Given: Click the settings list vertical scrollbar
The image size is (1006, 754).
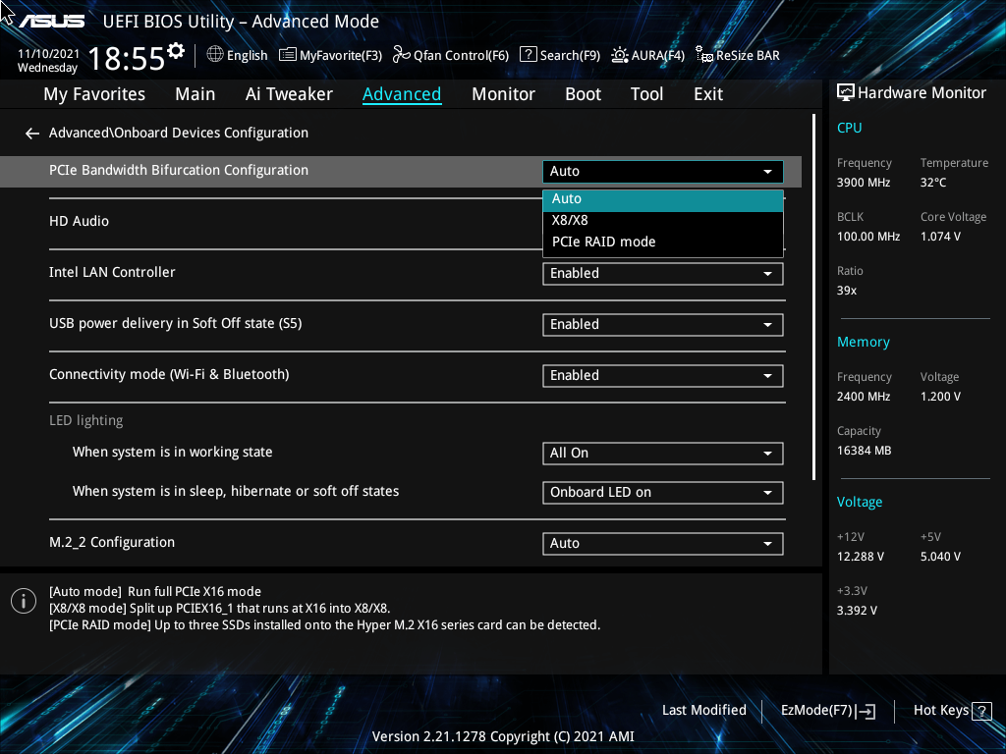Looking at the screenshot, I should pyautogui.click(x=813, y=296).
